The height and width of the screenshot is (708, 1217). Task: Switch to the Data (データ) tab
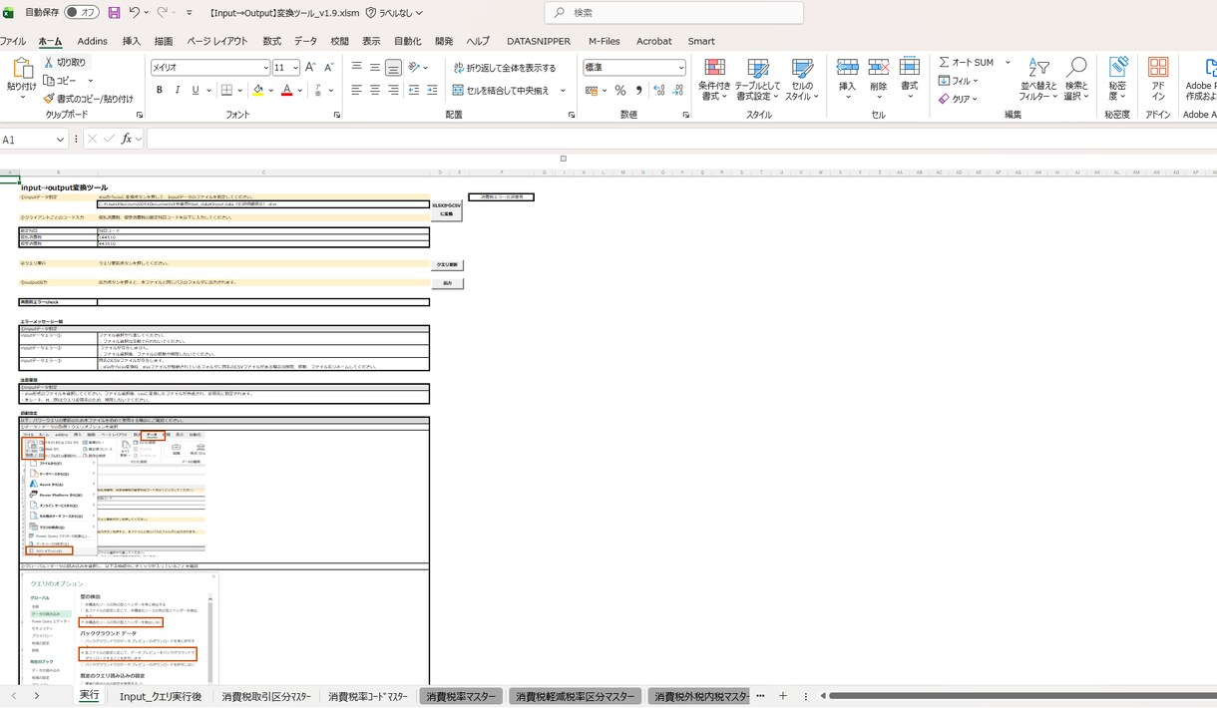click(x=305, y=41)
